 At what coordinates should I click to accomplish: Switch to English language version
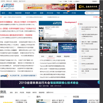pos(94,1)
